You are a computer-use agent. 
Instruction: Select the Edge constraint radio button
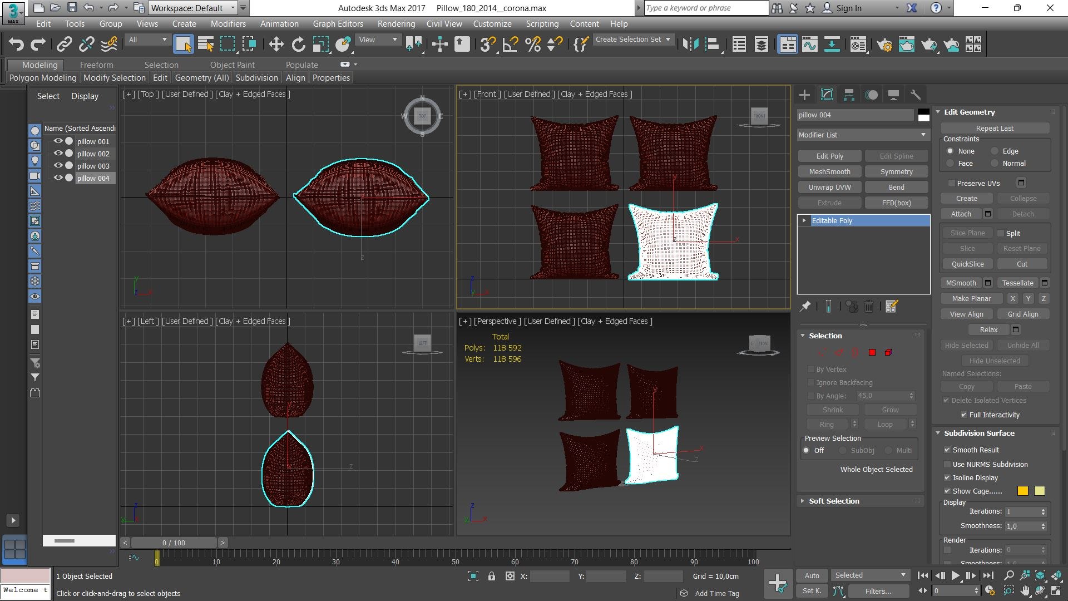point(995,151)
